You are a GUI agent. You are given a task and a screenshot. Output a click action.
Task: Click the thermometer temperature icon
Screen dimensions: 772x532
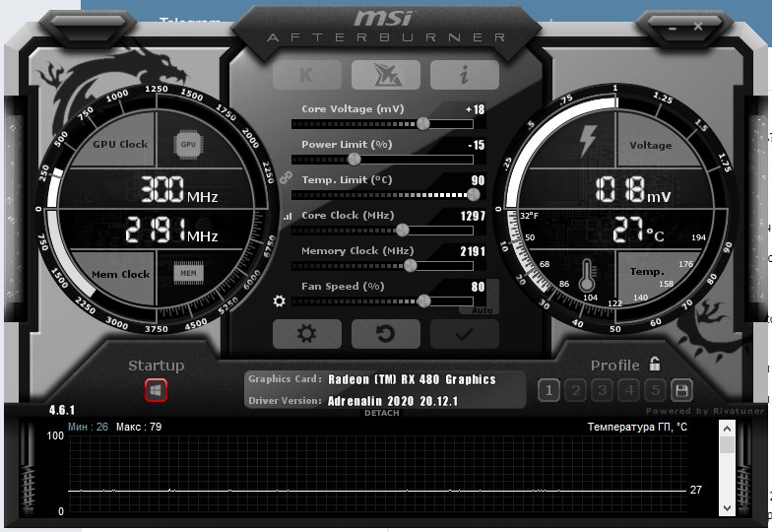[587, 276]
